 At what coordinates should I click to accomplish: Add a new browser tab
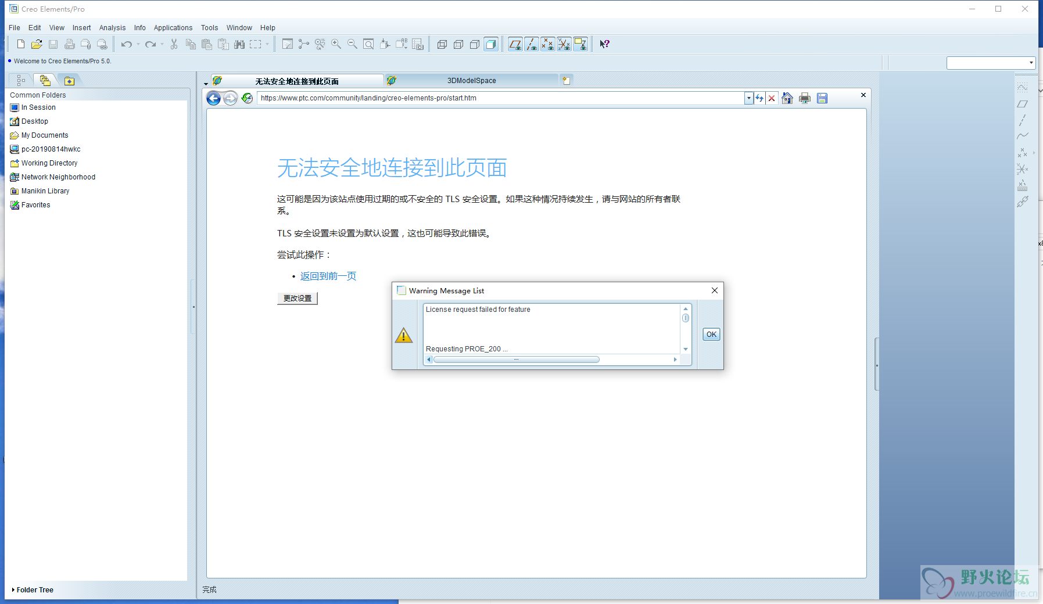[x=566, y=80]
